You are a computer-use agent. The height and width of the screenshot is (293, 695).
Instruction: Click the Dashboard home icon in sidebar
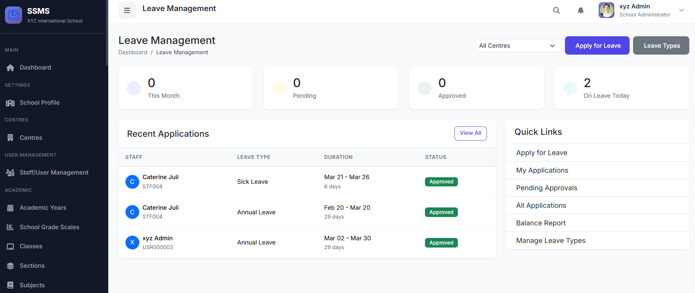[10, 68]
